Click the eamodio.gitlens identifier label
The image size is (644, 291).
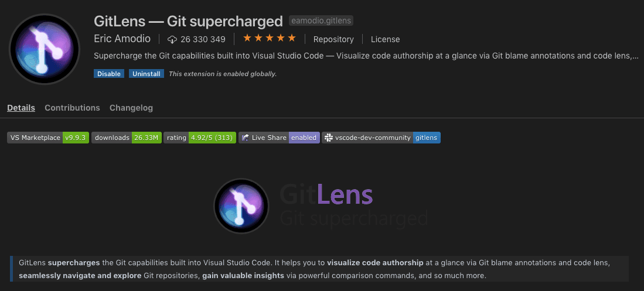click(x=321, y=20)
